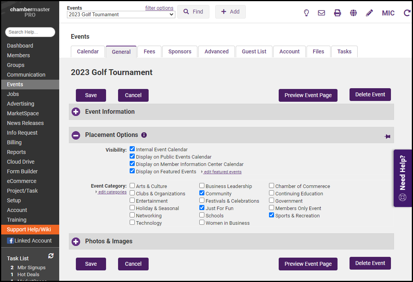Viewport: 413px width, 282px height.
Task: Open Members in the sidebar
Action: pyautogui.click(x=19, y=56)
